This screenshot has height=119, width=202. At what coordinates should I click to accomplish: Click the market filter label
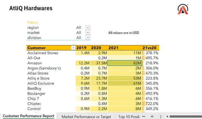coord(33,33)
